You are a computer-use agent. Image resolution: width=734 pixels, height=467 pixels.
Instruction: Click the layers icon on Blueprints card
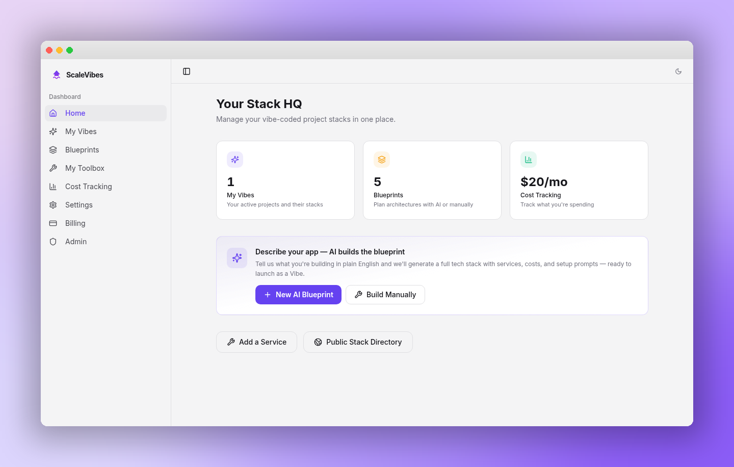tap(382, 159)
